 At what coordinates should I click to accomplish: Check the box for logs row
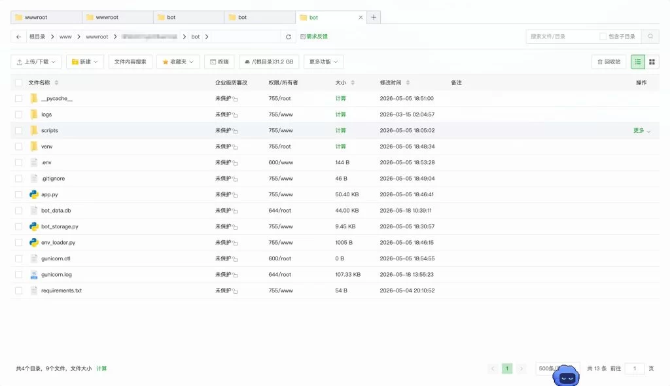(18, 114)
